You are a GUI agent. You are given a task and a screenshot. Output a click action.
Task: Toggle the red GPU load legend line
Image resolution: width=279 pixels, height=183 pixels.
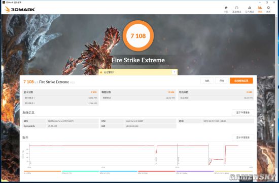[157, 172]
